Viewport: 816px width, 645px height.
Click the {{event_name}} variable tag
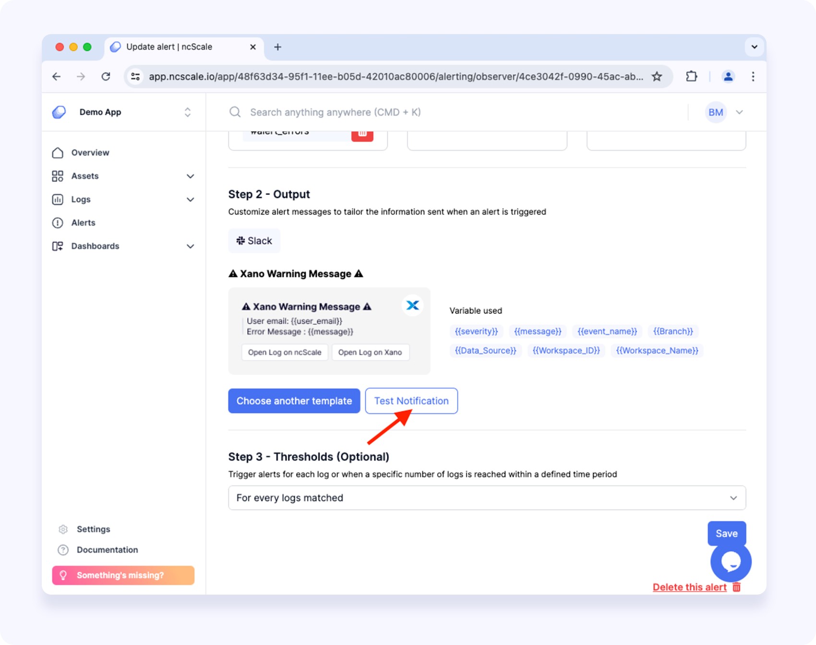[x=607, y=332]
